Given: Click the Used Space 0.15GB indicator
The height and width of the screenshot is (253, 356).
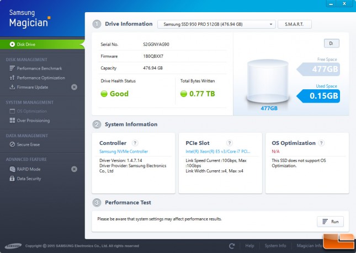Looking at the screenshot, I should point(318,96).
